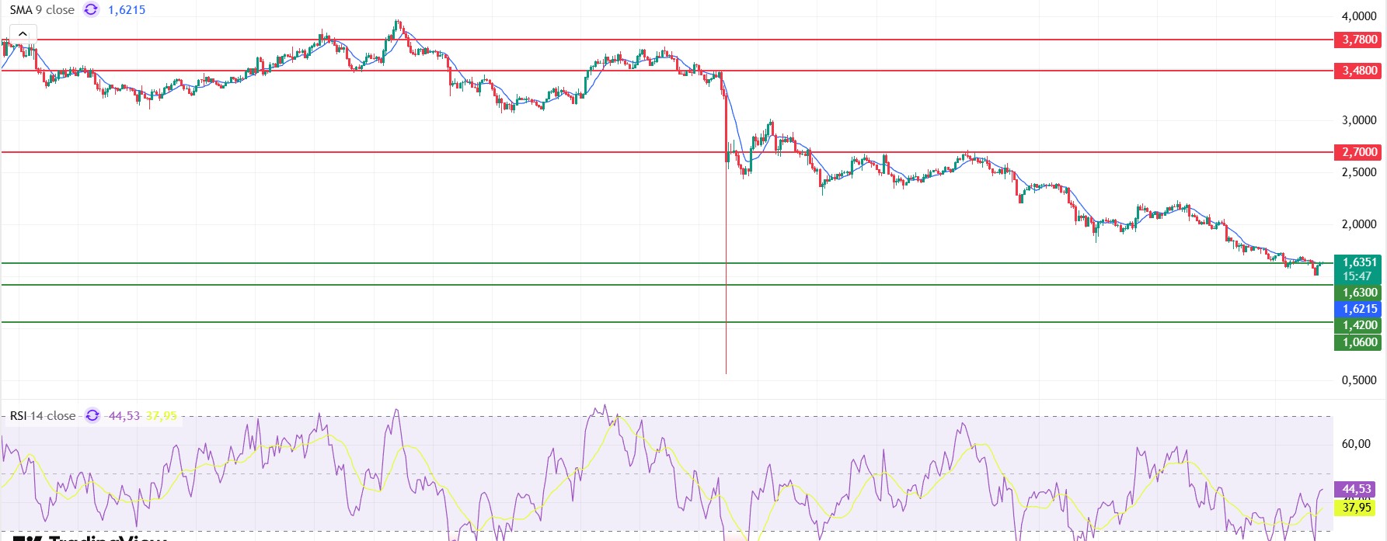The width and height of the screenshot is (1387, 541).
Task: Select the yellow 37,95 RSI average axis label
Action: point(1355,508)
